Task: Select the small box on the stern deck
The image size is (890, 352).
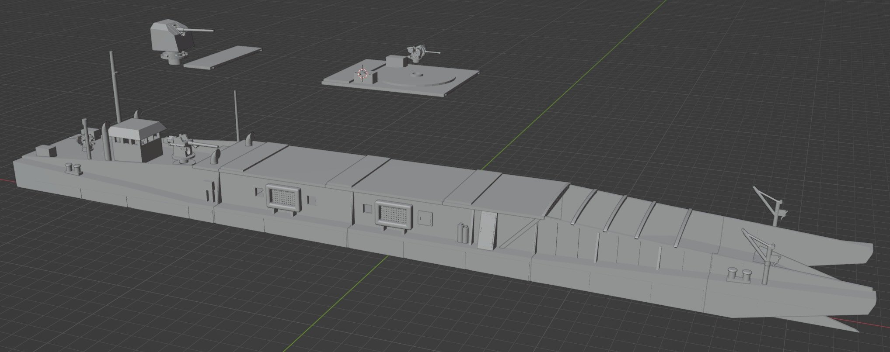Action: (46, 151)
